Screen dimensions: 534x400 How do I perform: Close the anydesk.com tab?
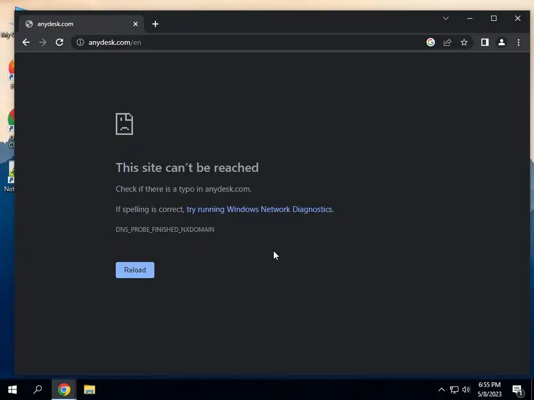(136, 24)
